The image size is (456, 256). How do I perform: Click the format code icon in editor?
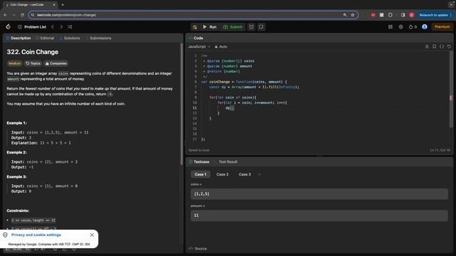coord(427,46)
